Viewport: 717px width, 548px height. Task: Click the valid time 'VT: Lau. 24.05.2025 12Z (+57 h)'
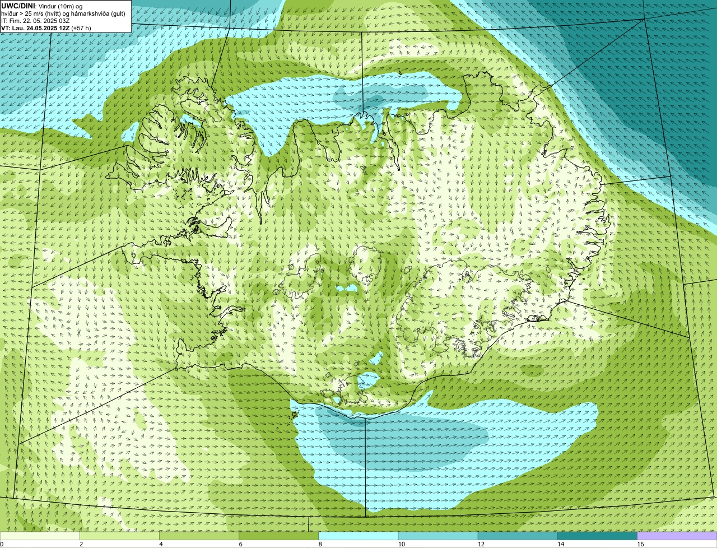(46, 28)
